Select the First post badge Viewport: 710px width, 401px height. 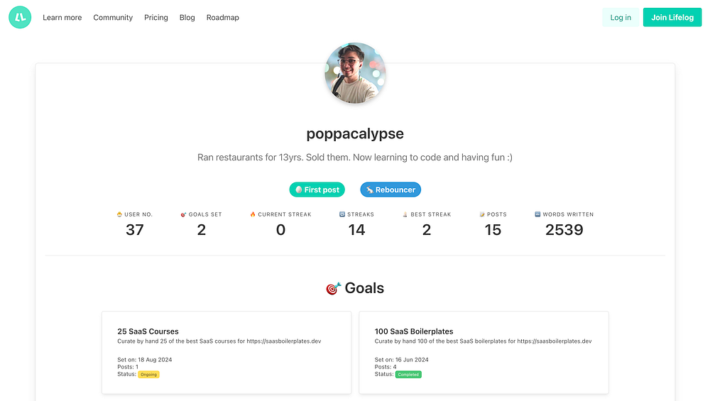317,189
